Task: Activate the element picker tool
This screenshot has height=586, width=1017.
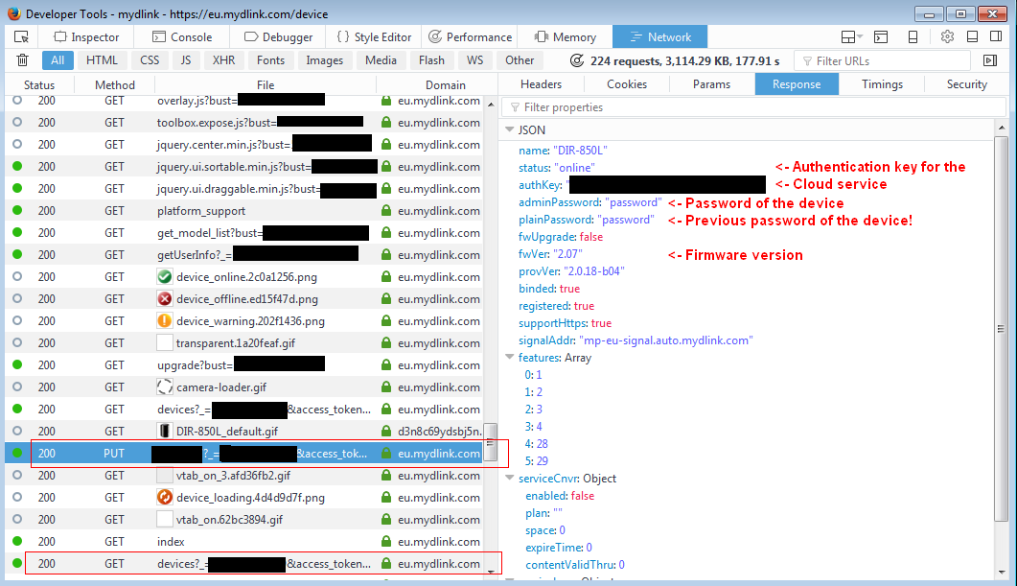Action: [x=21, y=37]
